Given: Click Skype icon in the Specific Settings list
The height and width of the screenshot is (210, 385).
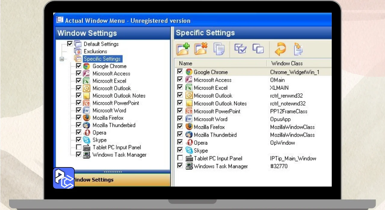Looking at the screenshot, I should tap(189, 150).
